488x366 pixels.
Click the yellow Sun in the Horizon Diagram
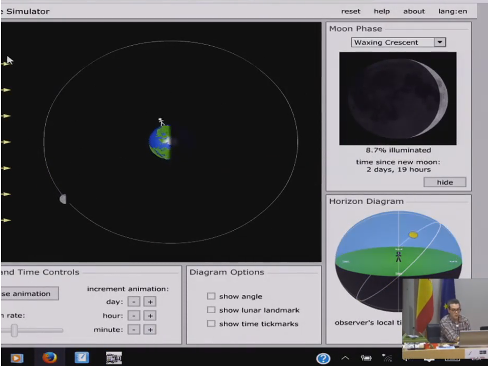coord(413,235)
